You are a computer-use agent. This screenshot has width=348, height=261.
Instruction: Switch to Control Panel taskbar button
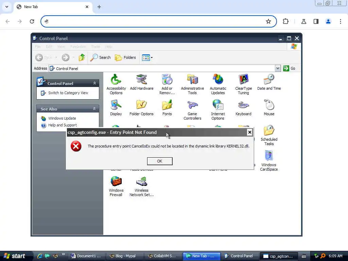[240, 256]
